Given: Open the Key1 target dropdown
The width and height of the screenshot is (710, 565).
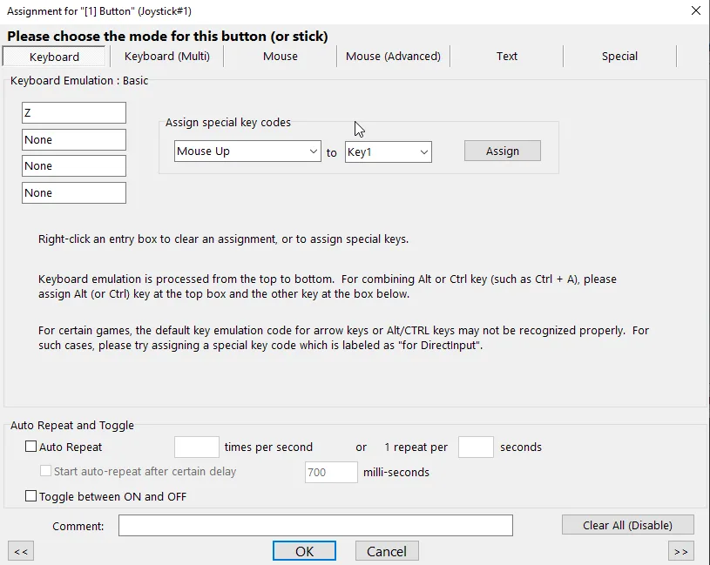Looking at the screenshot, I should [x=388, y=151].
